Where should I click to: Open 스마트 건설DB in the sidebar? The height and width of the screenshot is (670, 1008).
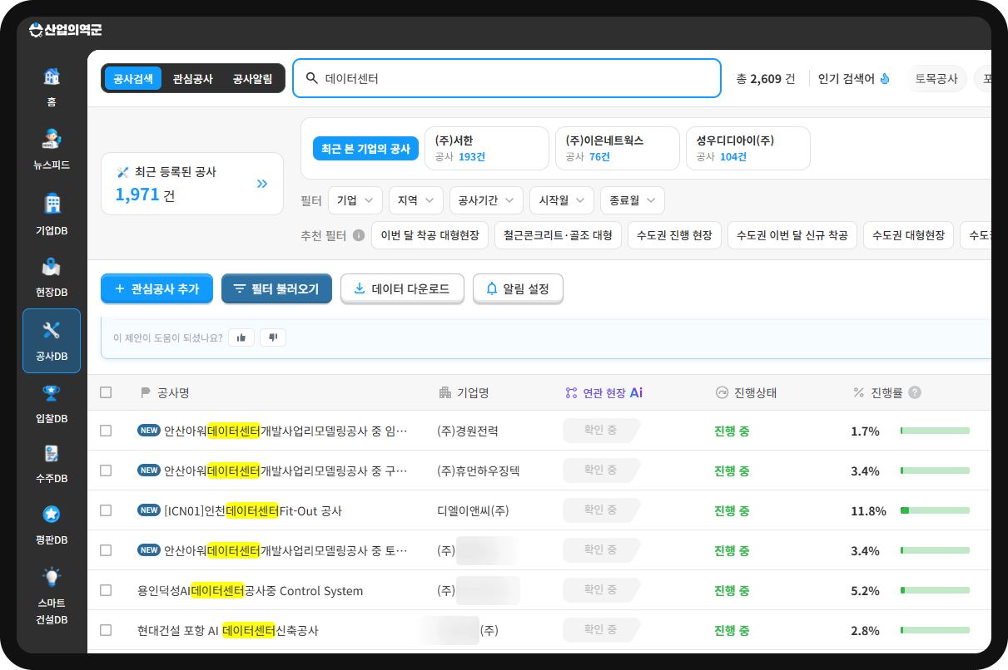pyautogui.click(x=52, y=596)
